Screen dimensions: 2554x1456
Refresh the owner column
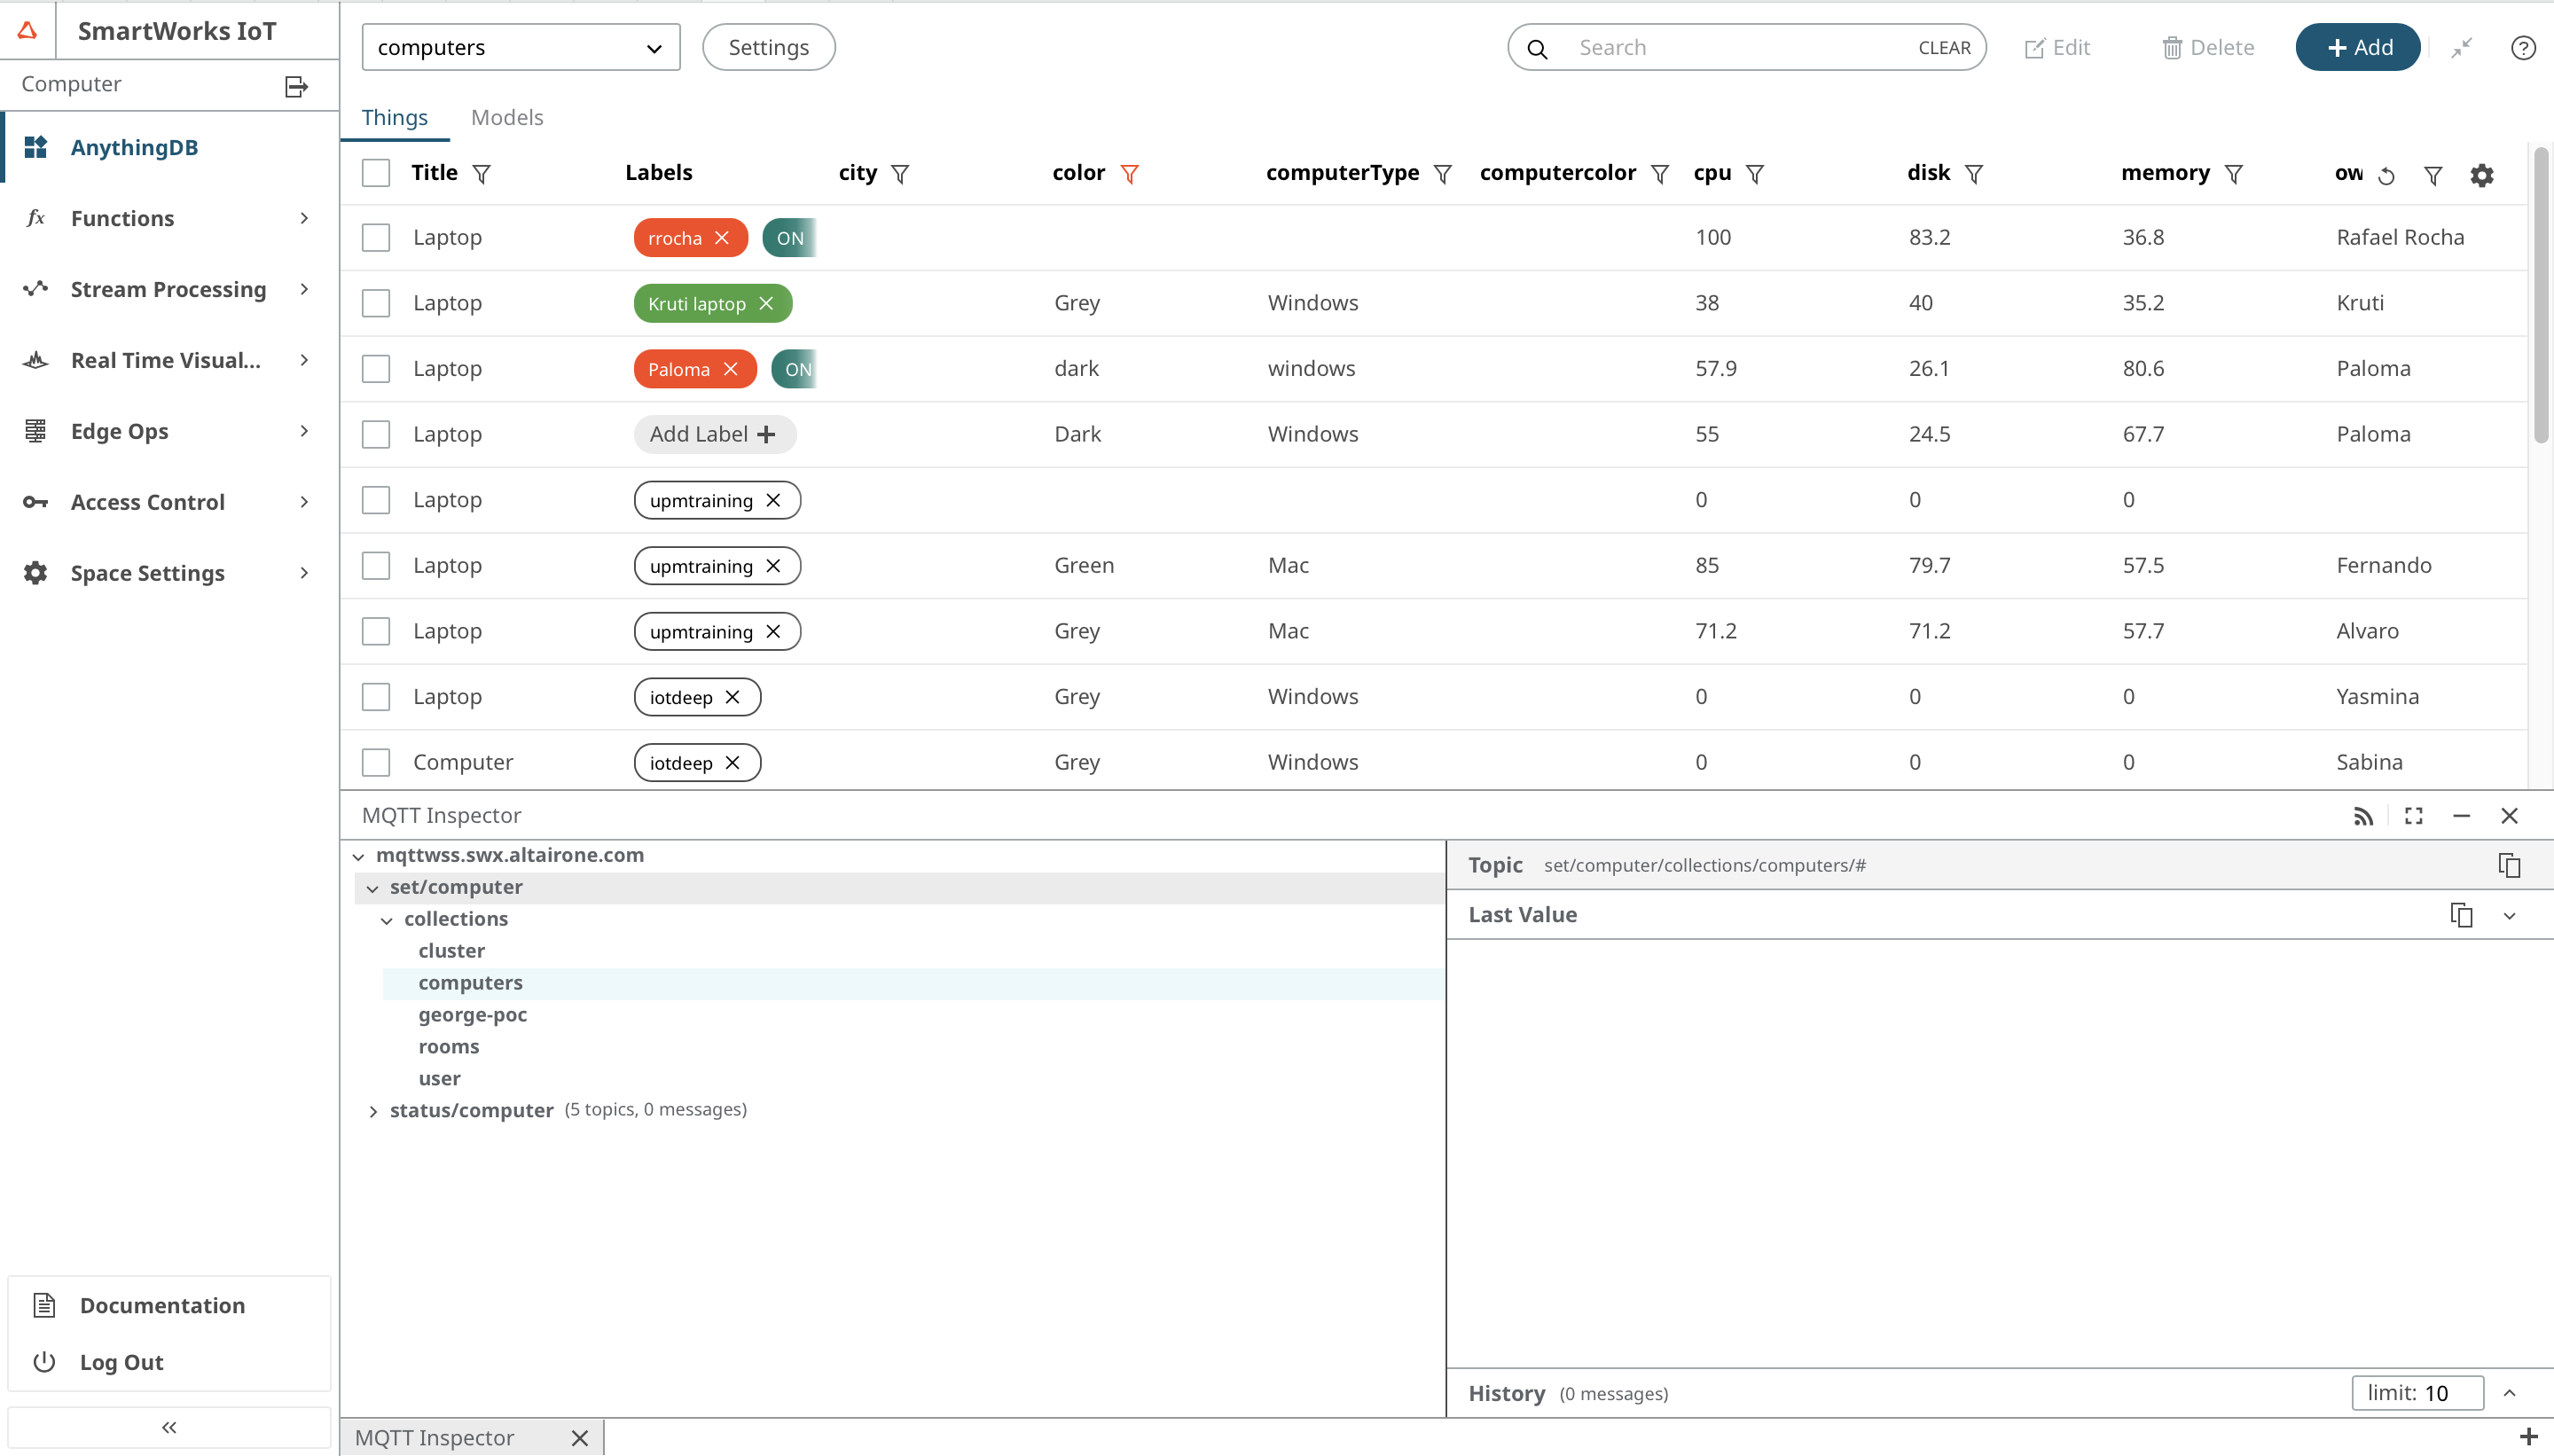click(x=2385, y=174)
